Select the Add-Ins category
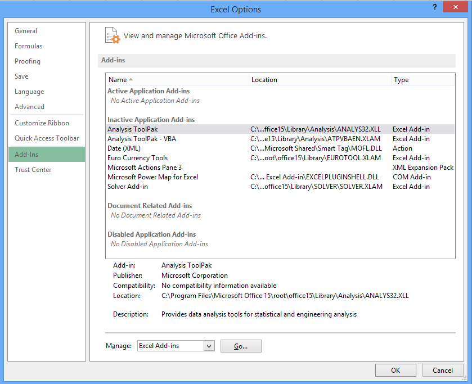 [47, 155]
